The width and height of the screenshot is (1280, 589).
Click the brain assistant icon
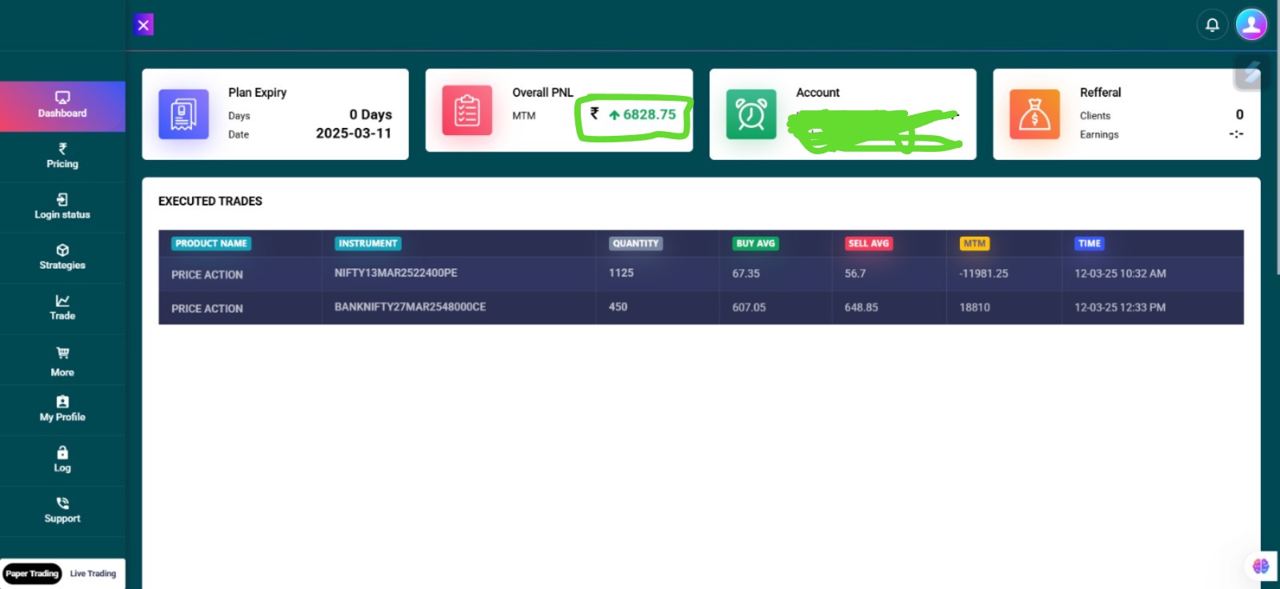(x=1261, y=566)
